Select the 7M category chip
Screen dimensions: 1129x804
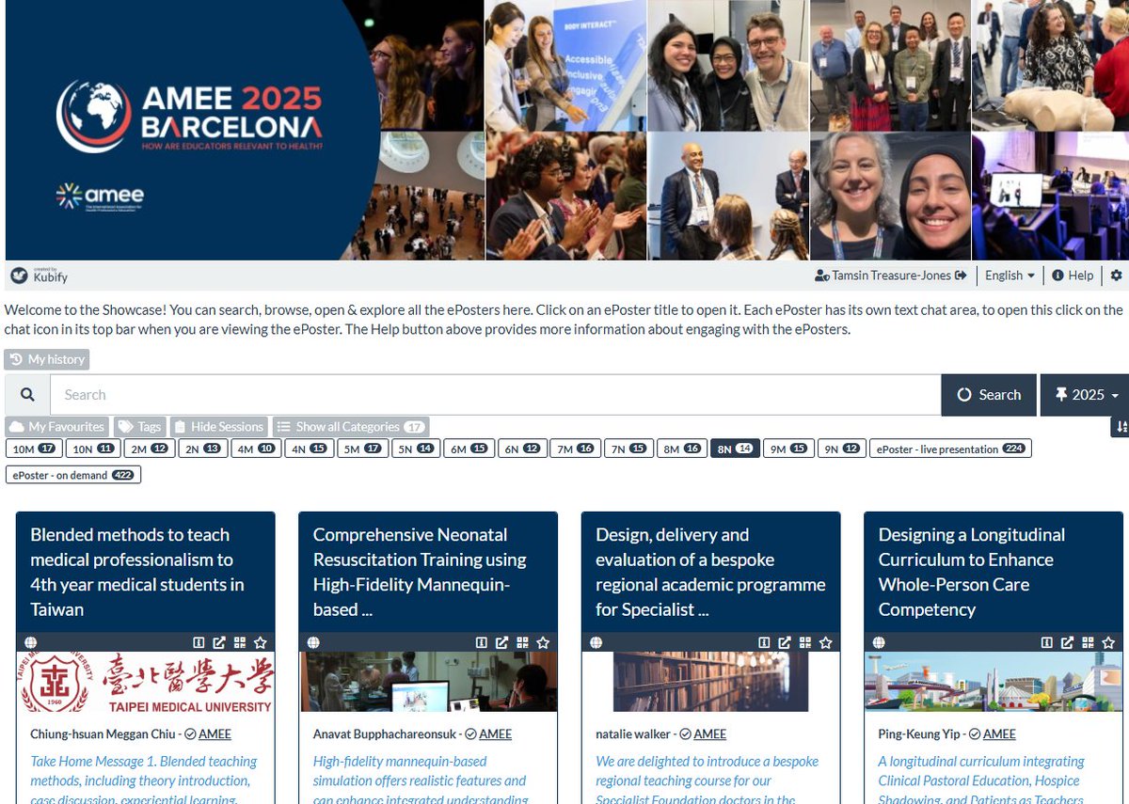[574, 449]
